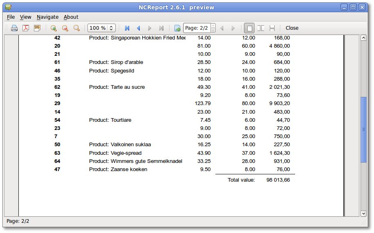Increase page number with spin box up arrow
The width and height of the screenshot is (374, 233).
point(213,26)
